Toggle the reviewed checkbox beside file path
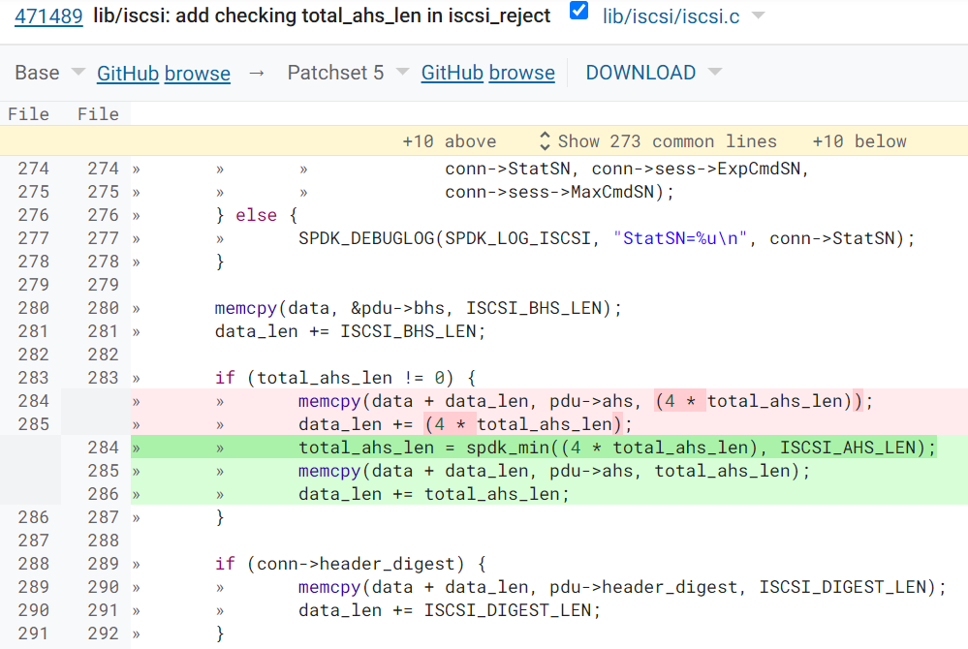 578,11
